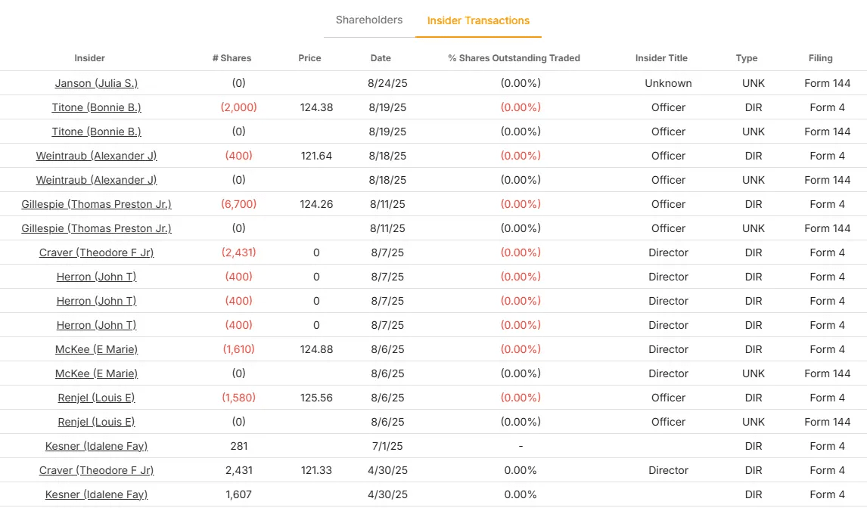This screenshot has height=508, width=867.
Task: Open McKee link in the 124.88 price row
Action: point(96,349)
